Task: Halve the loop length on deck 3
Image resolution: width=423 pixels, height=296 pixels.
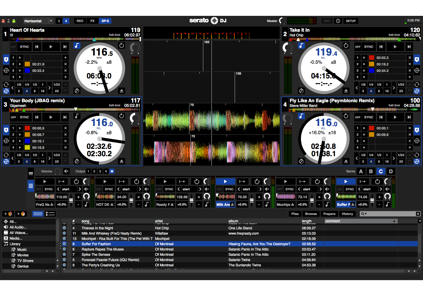Action: [x=57, y=155]
